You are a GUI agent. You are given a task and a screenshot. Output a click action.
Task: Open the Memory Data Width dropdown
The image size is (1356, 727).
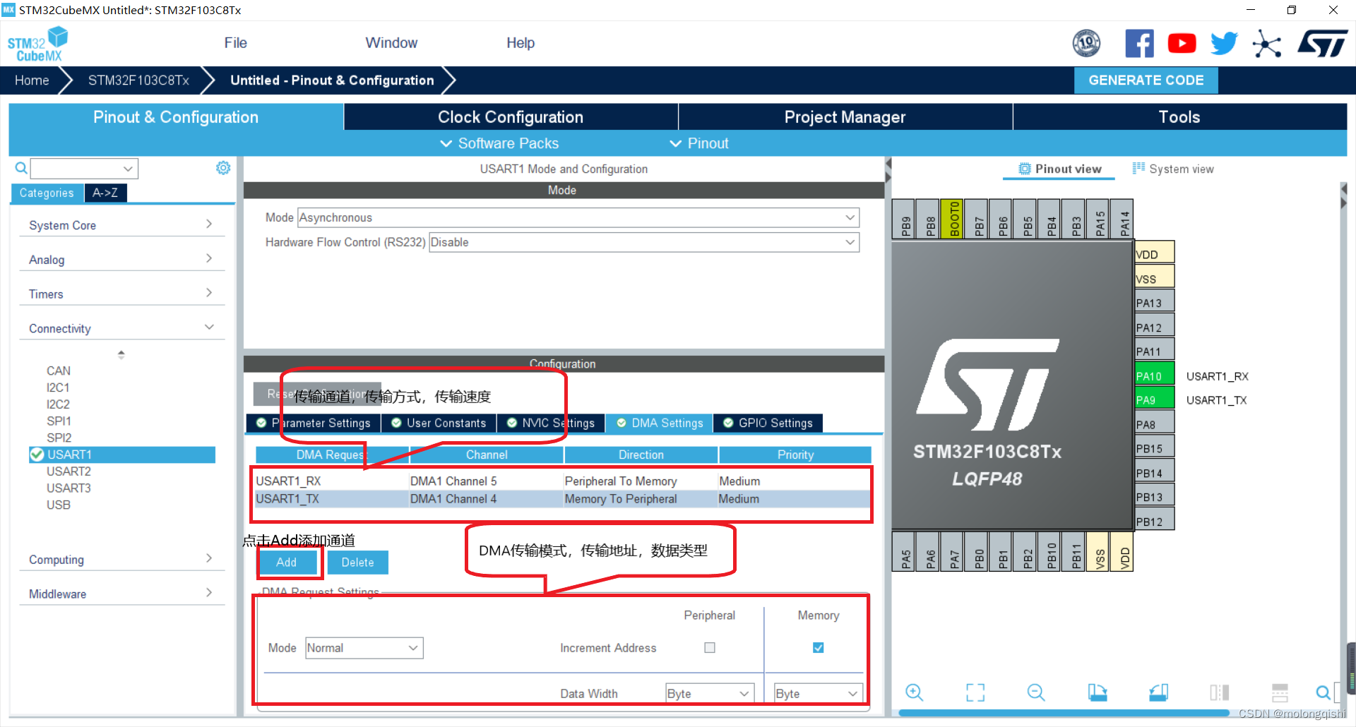pyautogui.click(x=818, y=693)
